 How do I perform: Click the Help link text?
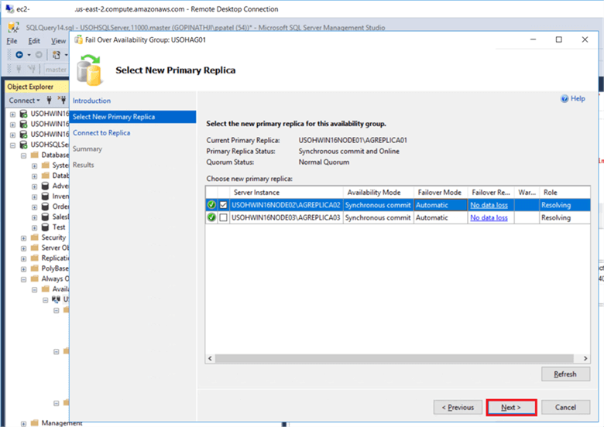tap(578, 98)
